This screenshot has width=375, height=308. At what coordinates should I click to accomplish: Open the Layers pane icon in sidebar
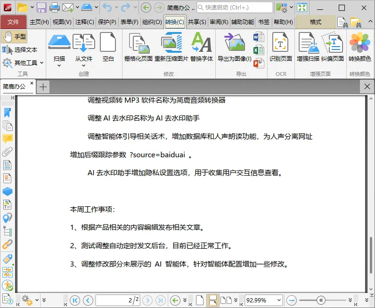click(8, 191)
